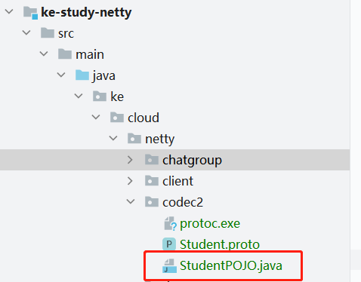
Task: Select the cloud package in tree
Action: [143, 118]
